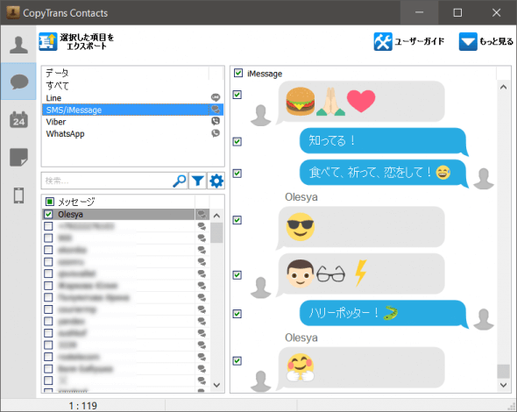Click the データ column header
Screen dimensions: 517x412
(x=125, y=73)
